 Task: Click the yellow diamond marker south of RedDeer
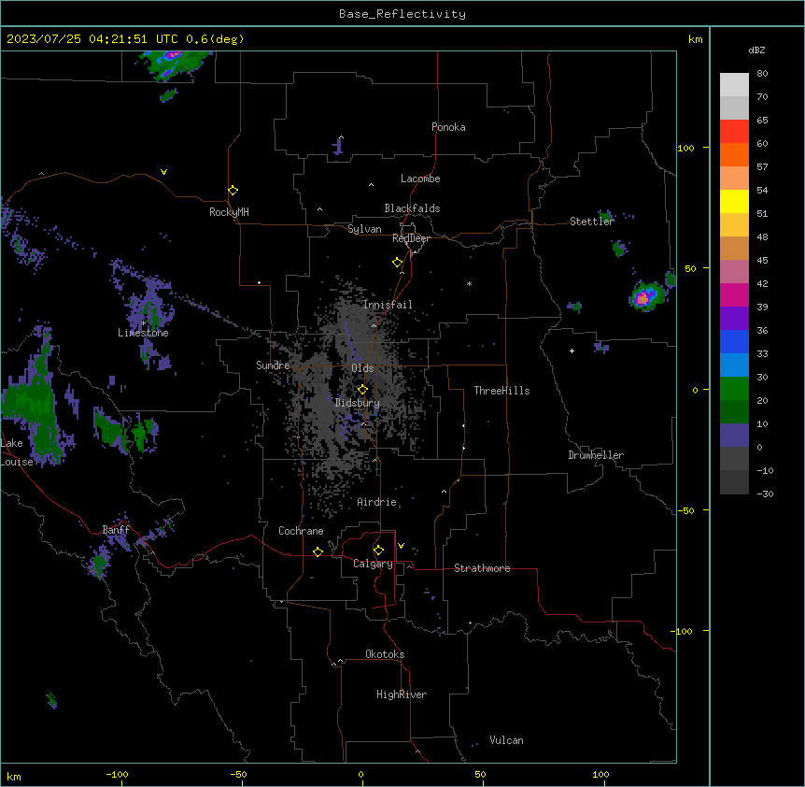click(398, 263)
